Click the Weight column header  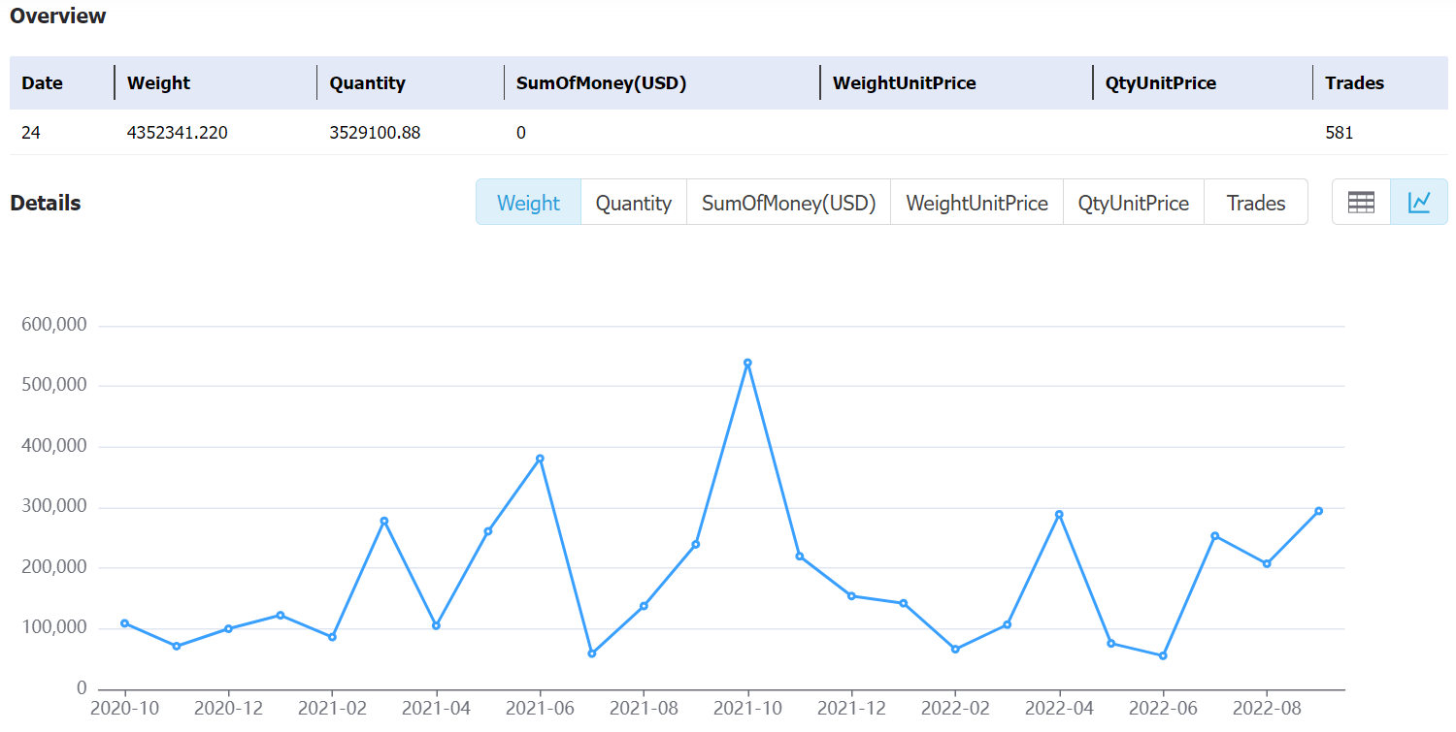(159, 83)
